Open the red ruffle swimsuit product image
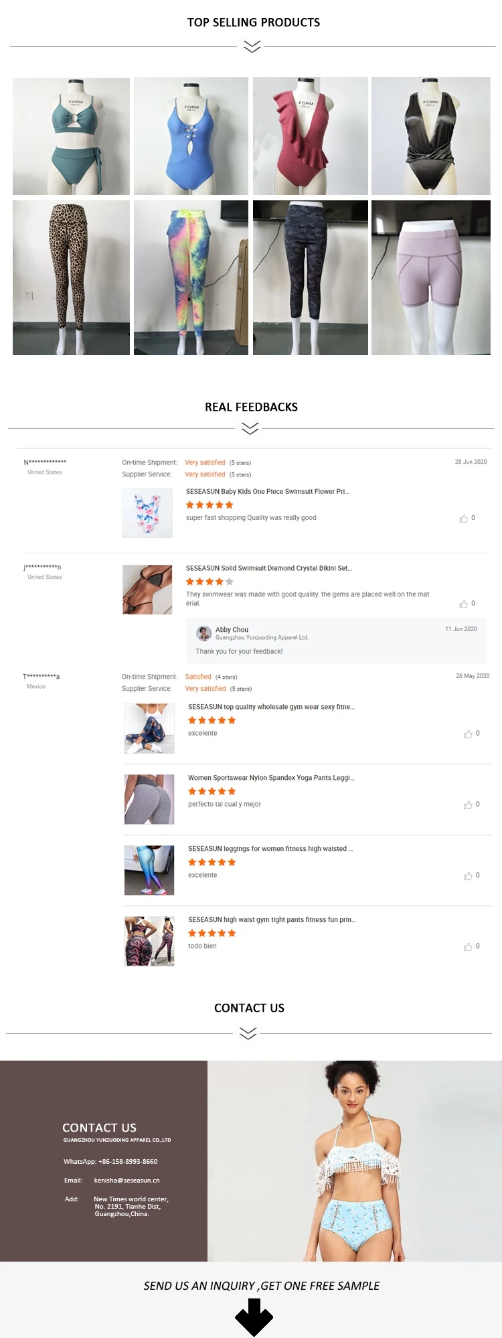502x1338 pixels. 310,136
